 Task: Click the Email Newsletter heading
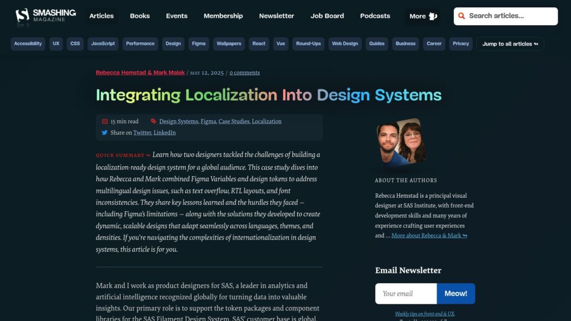[408, 270]
